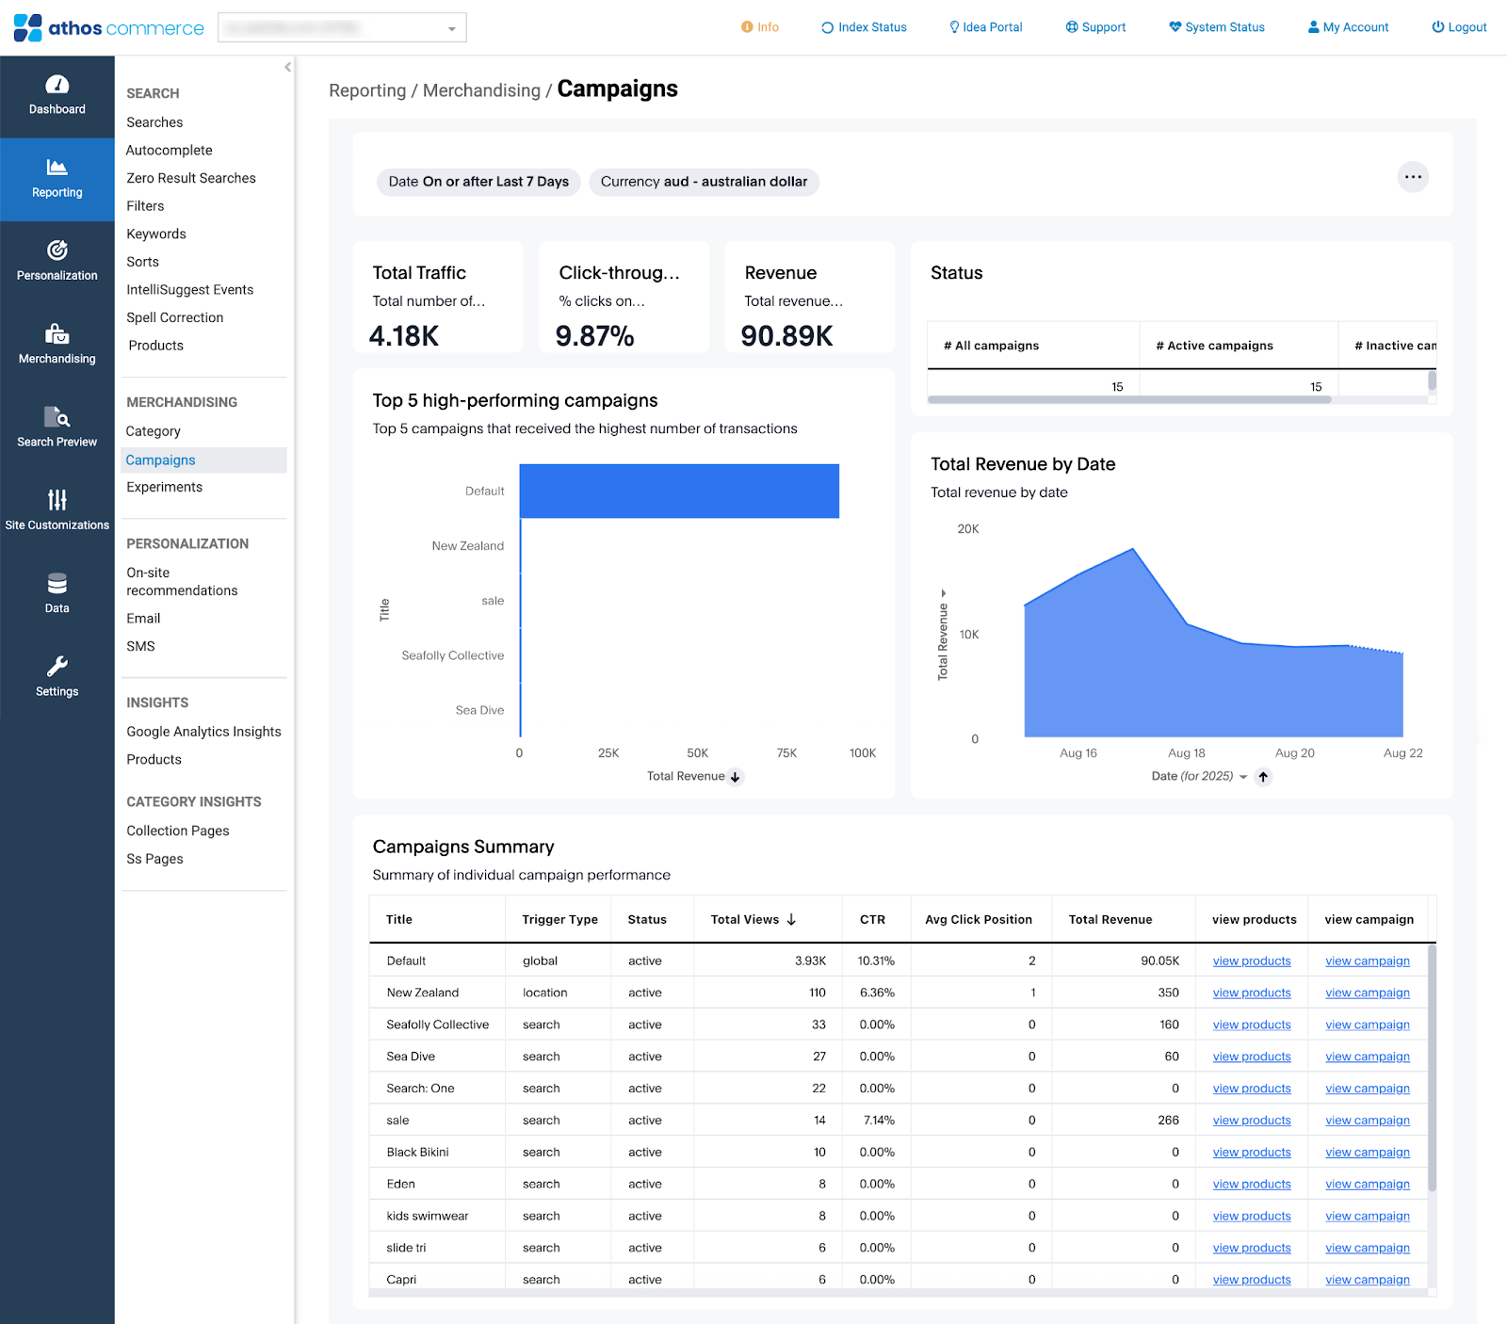Toggle ascending date sort arrow on revenue chart
The width and height of the screenshot is (1507, 1324).
point(1264,777)
